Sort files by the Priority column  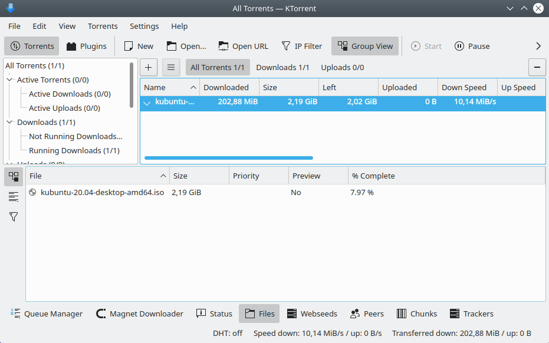[259, 176]
